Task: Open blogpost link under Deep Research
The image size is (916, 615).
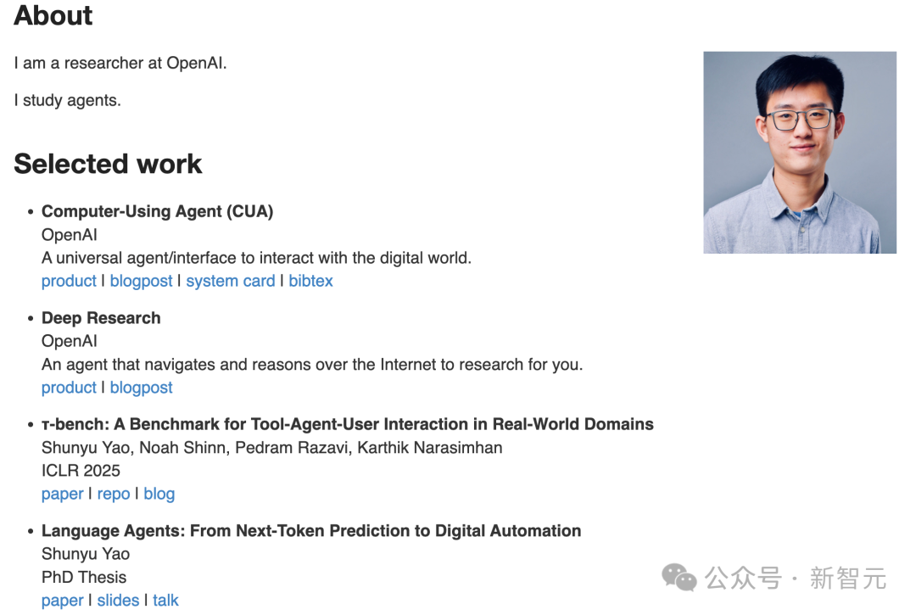Action: 141,388
